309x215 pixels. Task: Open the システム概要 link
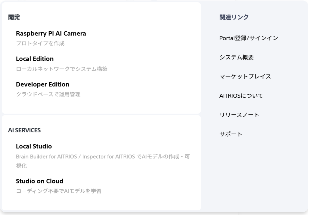tap(236, 57)
